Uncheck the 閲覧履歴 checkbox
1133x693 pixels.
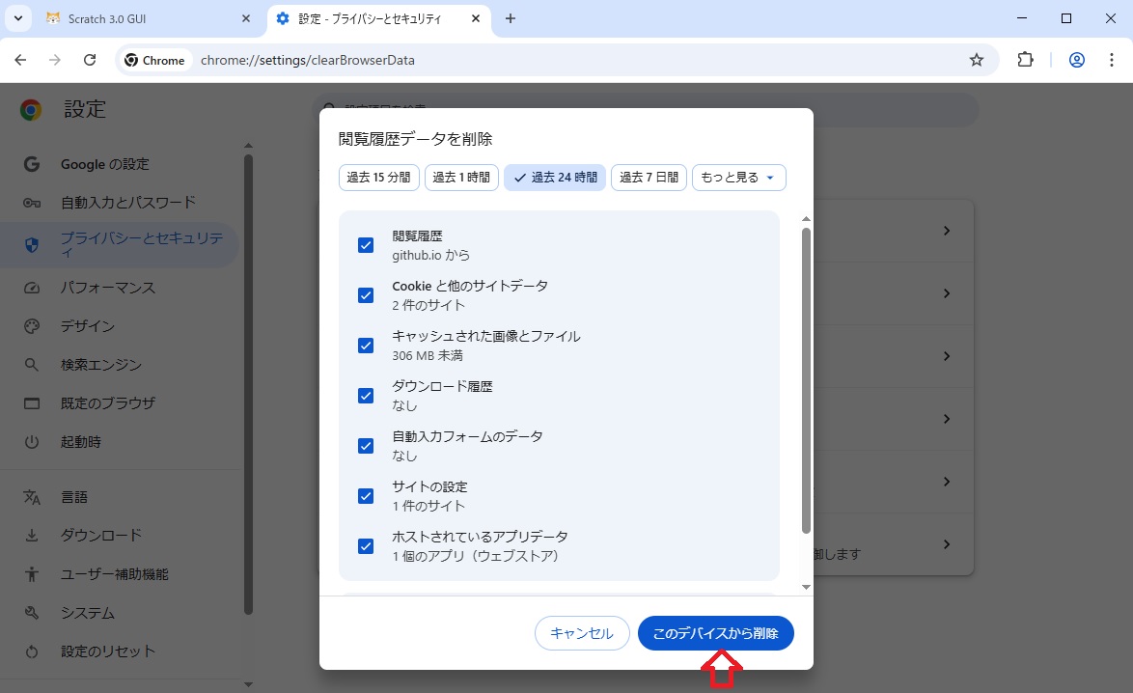tap(366, 245)
